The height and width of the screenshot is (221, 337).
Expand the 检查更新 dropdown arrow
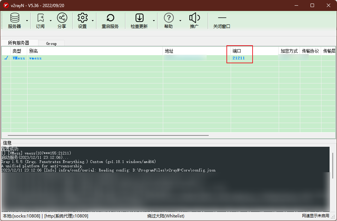pyautogui.click(x=154, y=21)
